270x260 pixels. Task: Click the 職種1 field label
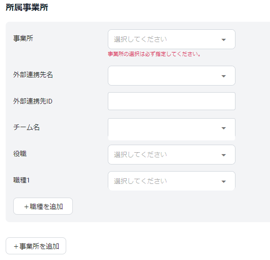pyautogui.click(x=21, y=180)
